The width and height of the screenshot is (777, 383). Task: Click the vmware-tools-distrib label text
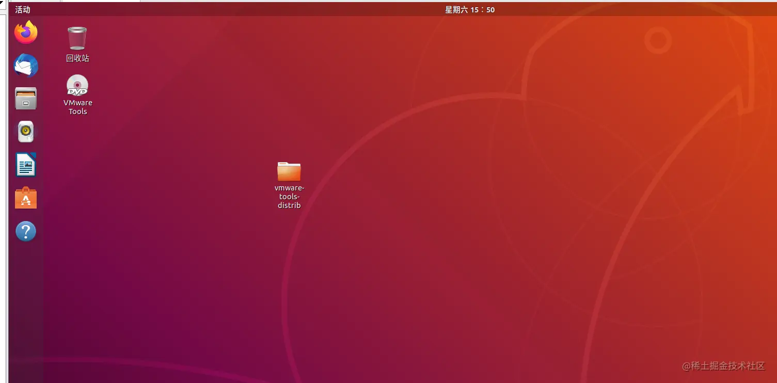289,197
